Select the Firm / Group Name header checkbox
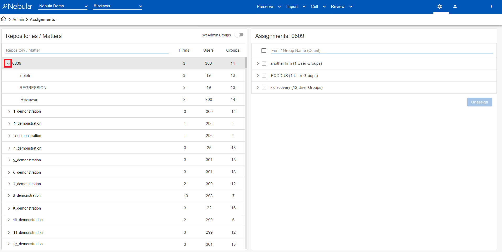This screenshot has height=252, width=502. pos(264,51)
